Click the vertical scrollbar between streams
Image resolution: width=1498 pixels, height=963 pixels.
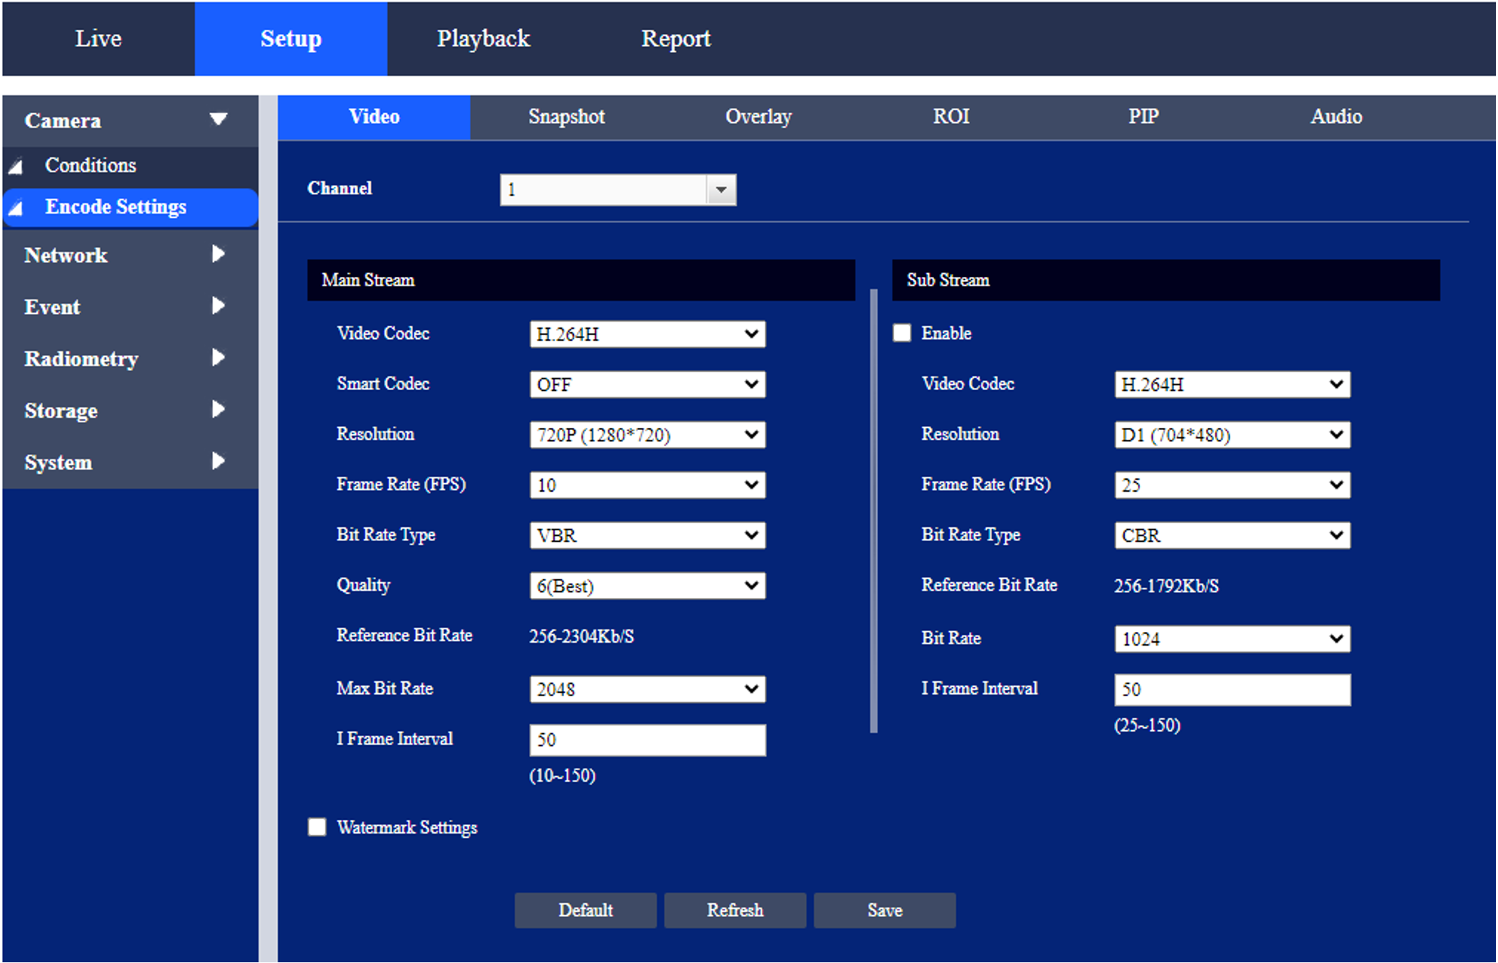click(874, 510)
